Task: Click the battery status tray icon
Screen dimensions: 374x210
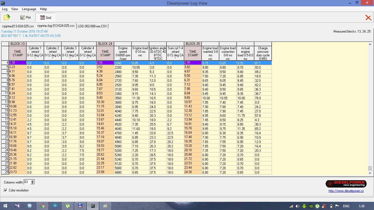Action: pyautogui.click(x=331, y=206)
